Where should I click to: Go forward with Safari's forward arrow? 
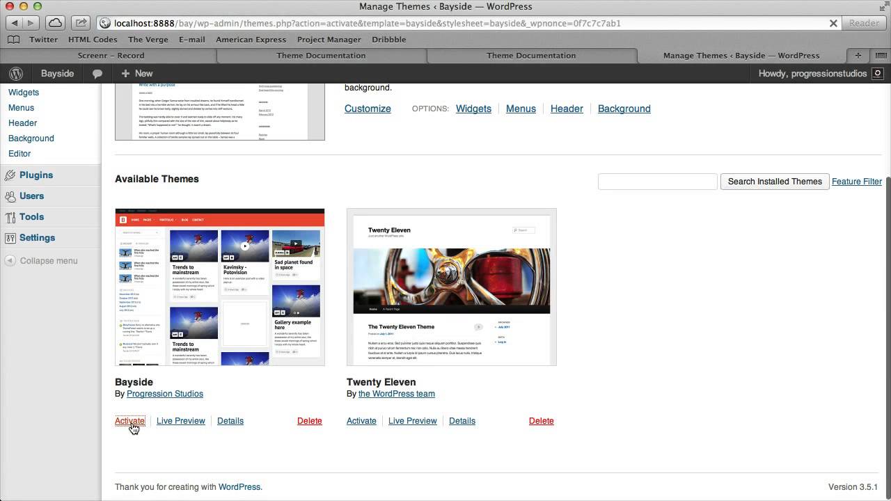point(30,23)
